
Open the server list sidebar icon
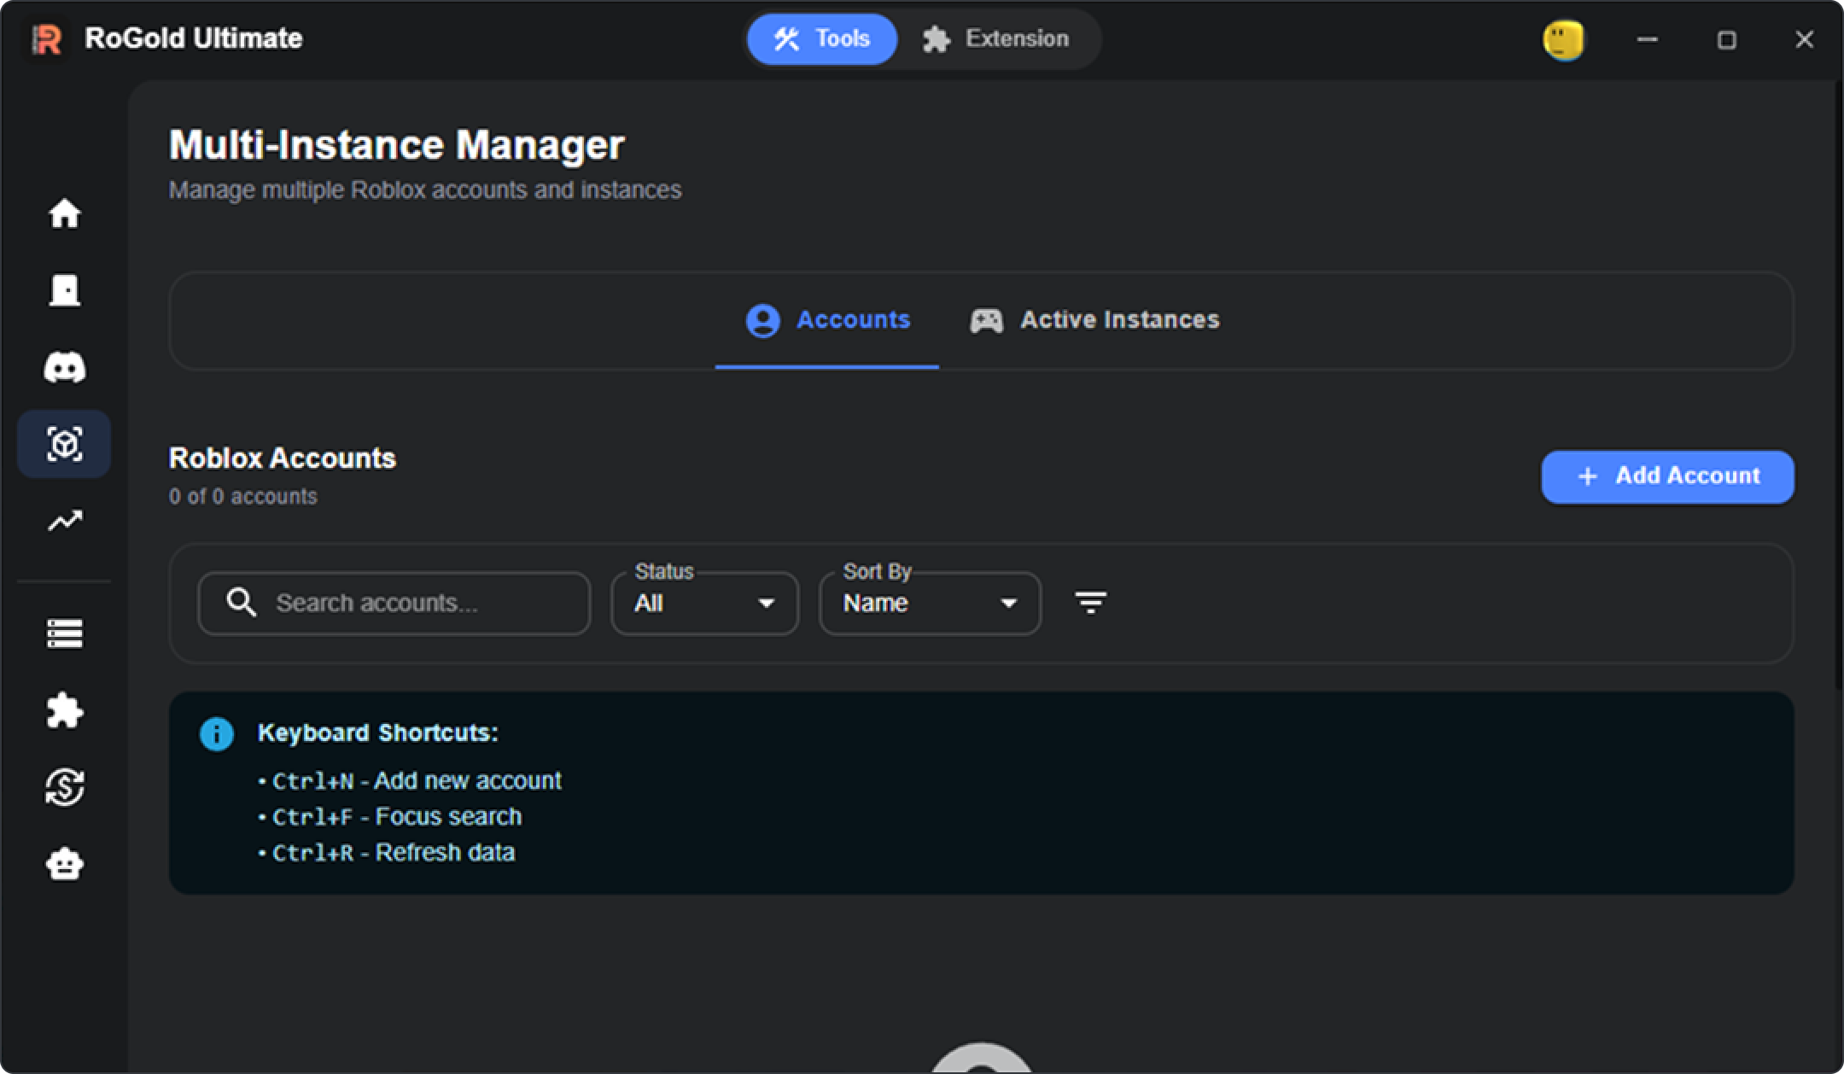click(x=64, y=633)
